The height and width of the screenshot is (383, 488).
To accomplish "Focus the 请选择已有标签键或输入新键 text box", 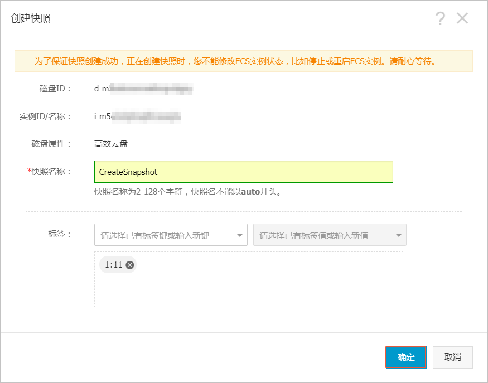I will (165, 235).
